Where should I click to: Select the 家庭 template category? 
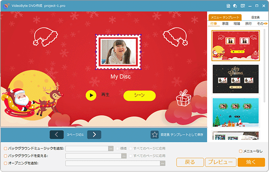(x=225, y=23)
